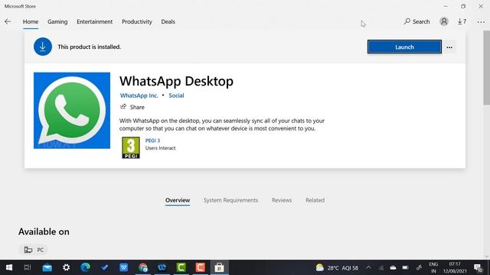Screen dimensions: 490x275
Task: Open the Social category link
Action: point(176,95)
